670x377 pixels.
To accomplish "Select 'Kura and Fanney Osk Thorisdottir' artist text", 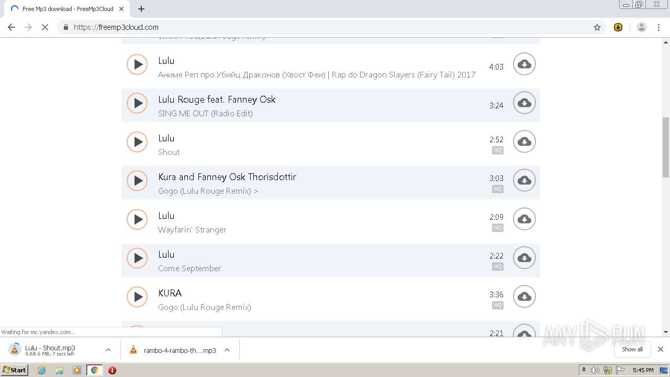I will click(227, 177).
